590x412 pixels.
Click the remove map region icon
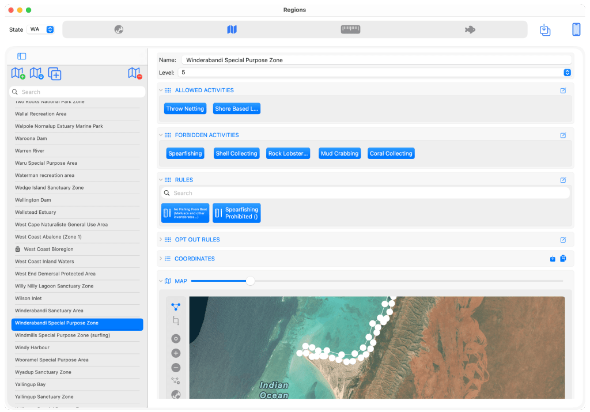135,73
